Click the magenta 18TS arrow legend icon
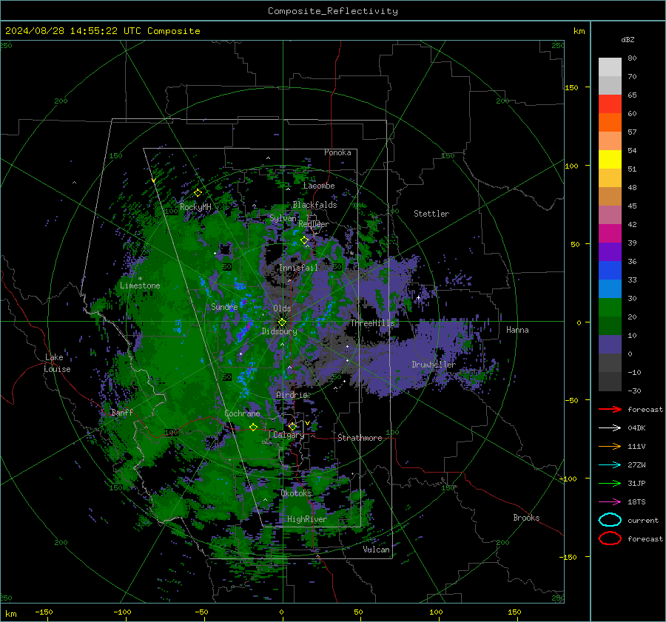Screen dimensions: 666x622 [610, 502]
